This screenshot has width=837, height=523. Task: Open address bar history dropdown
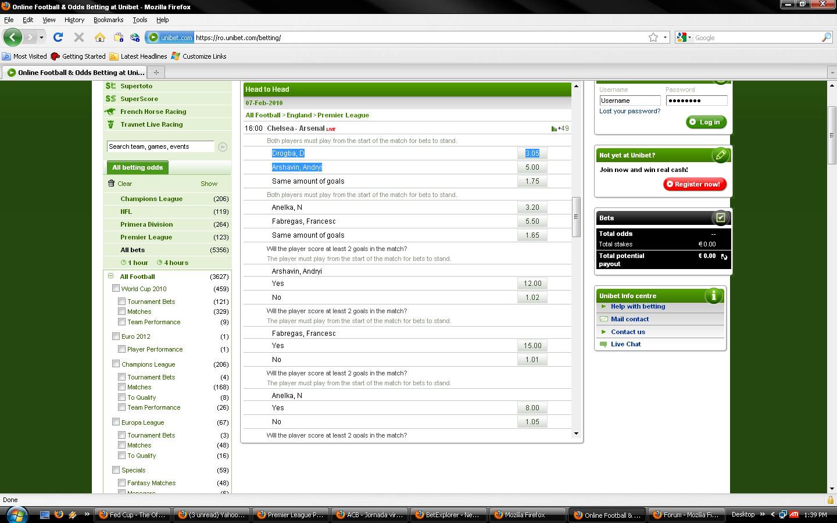point(665,37)
